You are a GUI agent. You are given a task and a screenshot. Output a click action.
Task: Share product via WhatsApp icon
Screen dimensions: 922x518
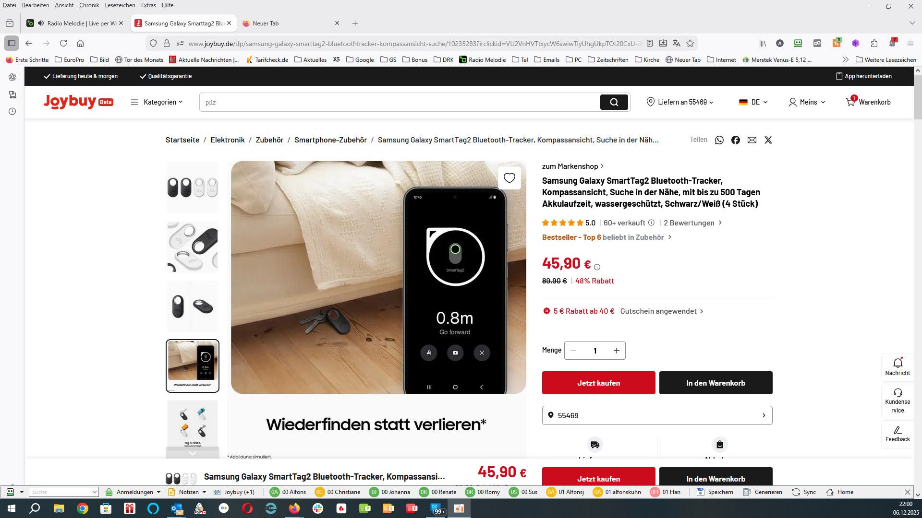click(719, 140)
